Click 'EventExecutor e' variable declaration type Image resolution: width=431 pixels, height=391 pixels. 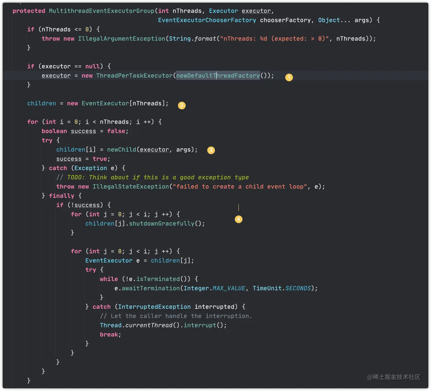pyautogui.click(x=109, y=261)
